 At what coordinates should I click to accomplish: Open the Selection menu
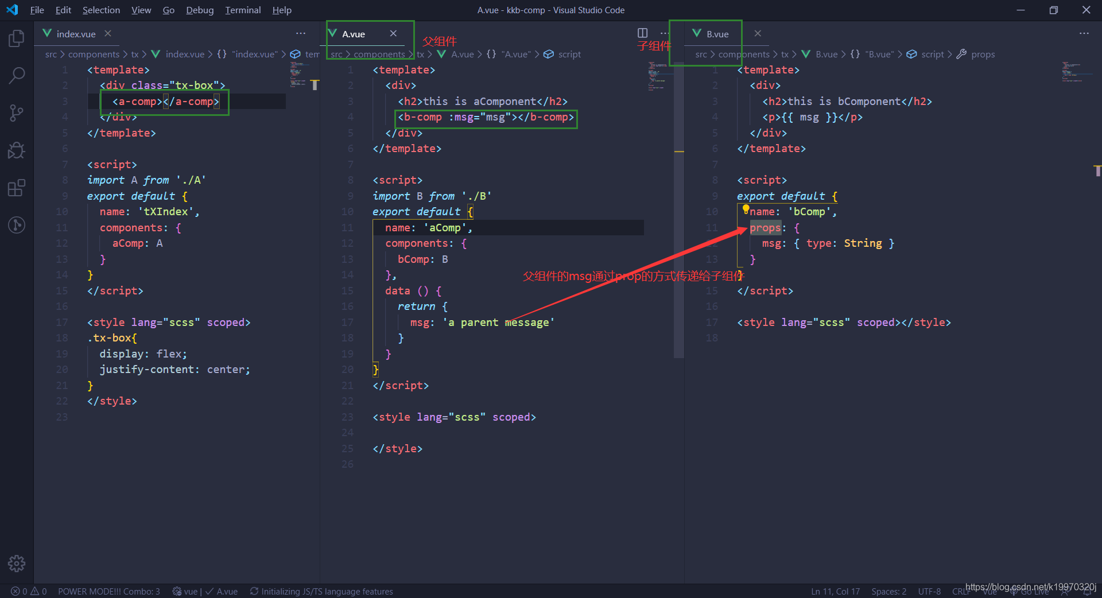point(101,10)
